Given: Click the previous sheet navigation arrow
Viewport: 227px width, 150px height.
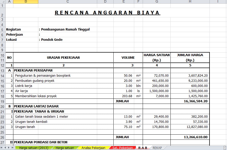Looking at the screenshot, I should (5, 148).
